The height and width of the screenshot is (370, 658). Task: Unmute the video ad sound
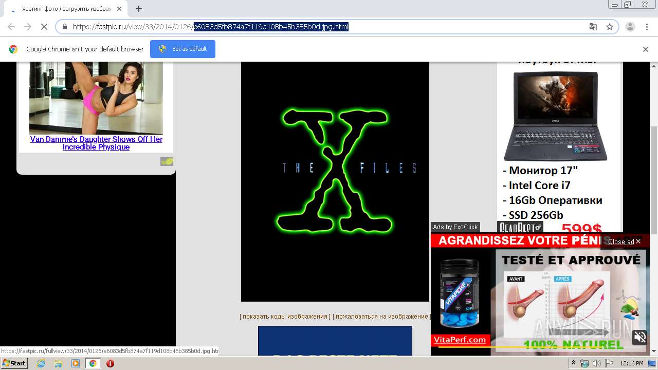[639, 337]
